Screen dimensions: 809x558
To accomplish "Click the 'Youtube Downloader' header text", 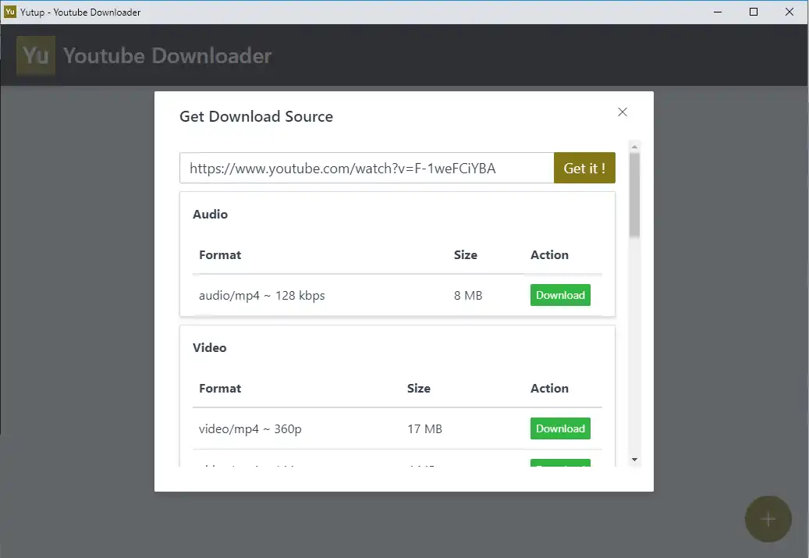I will coord(167,55).
